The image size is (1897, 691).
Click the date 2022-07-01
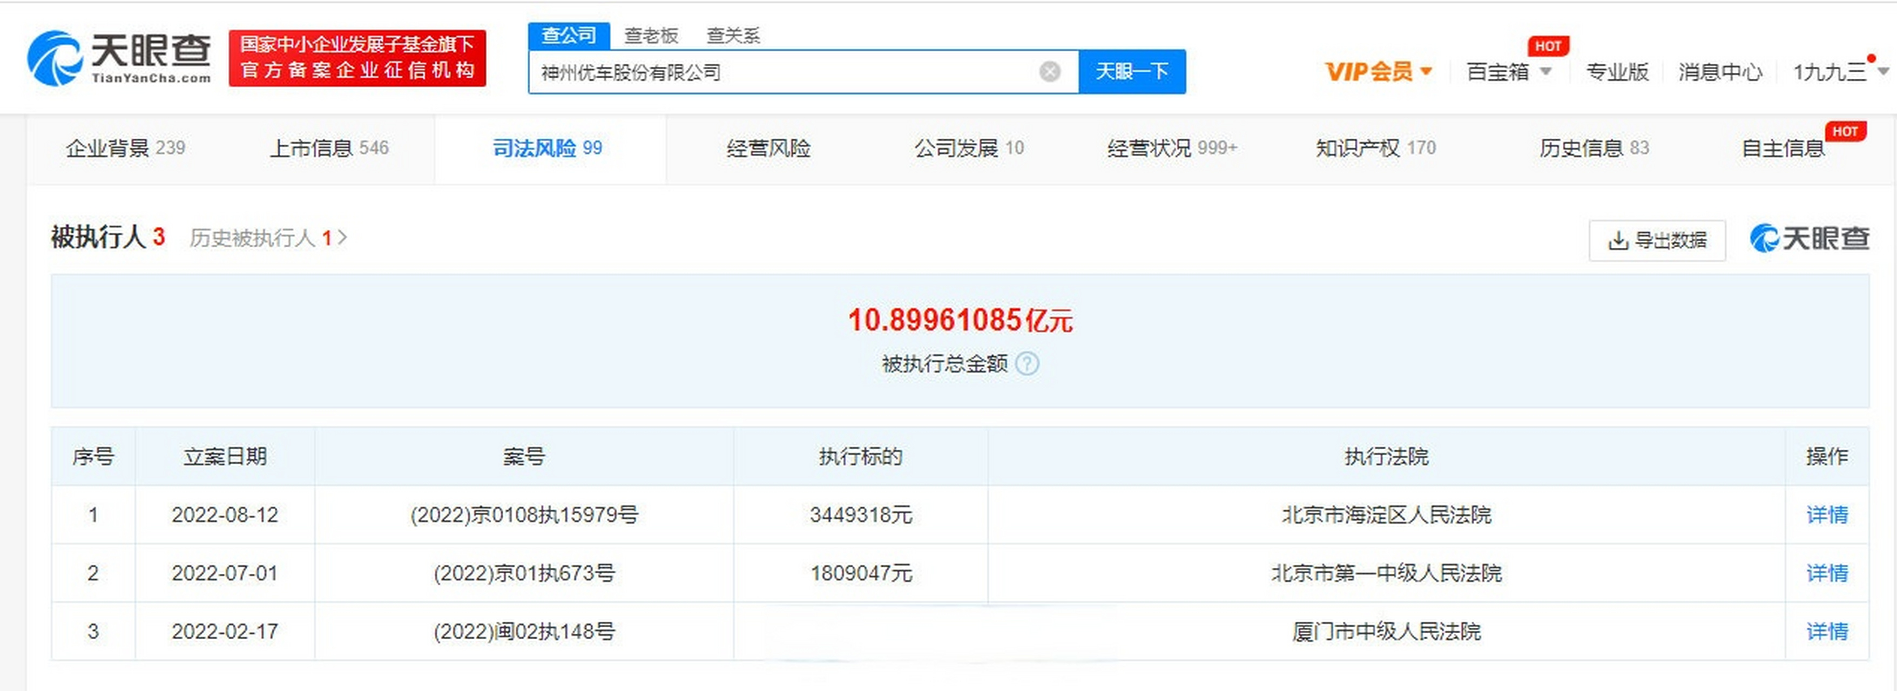tap(225, 573)
